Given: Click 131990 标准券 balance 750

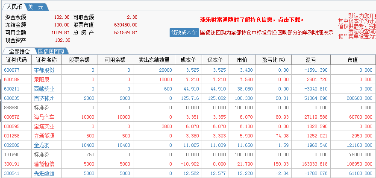Looking at the screenshot, I should pos(90,155).
